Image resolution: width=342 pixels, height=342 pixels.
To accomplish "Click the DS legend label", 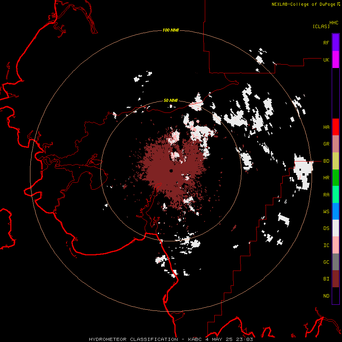I will (326, 228).
